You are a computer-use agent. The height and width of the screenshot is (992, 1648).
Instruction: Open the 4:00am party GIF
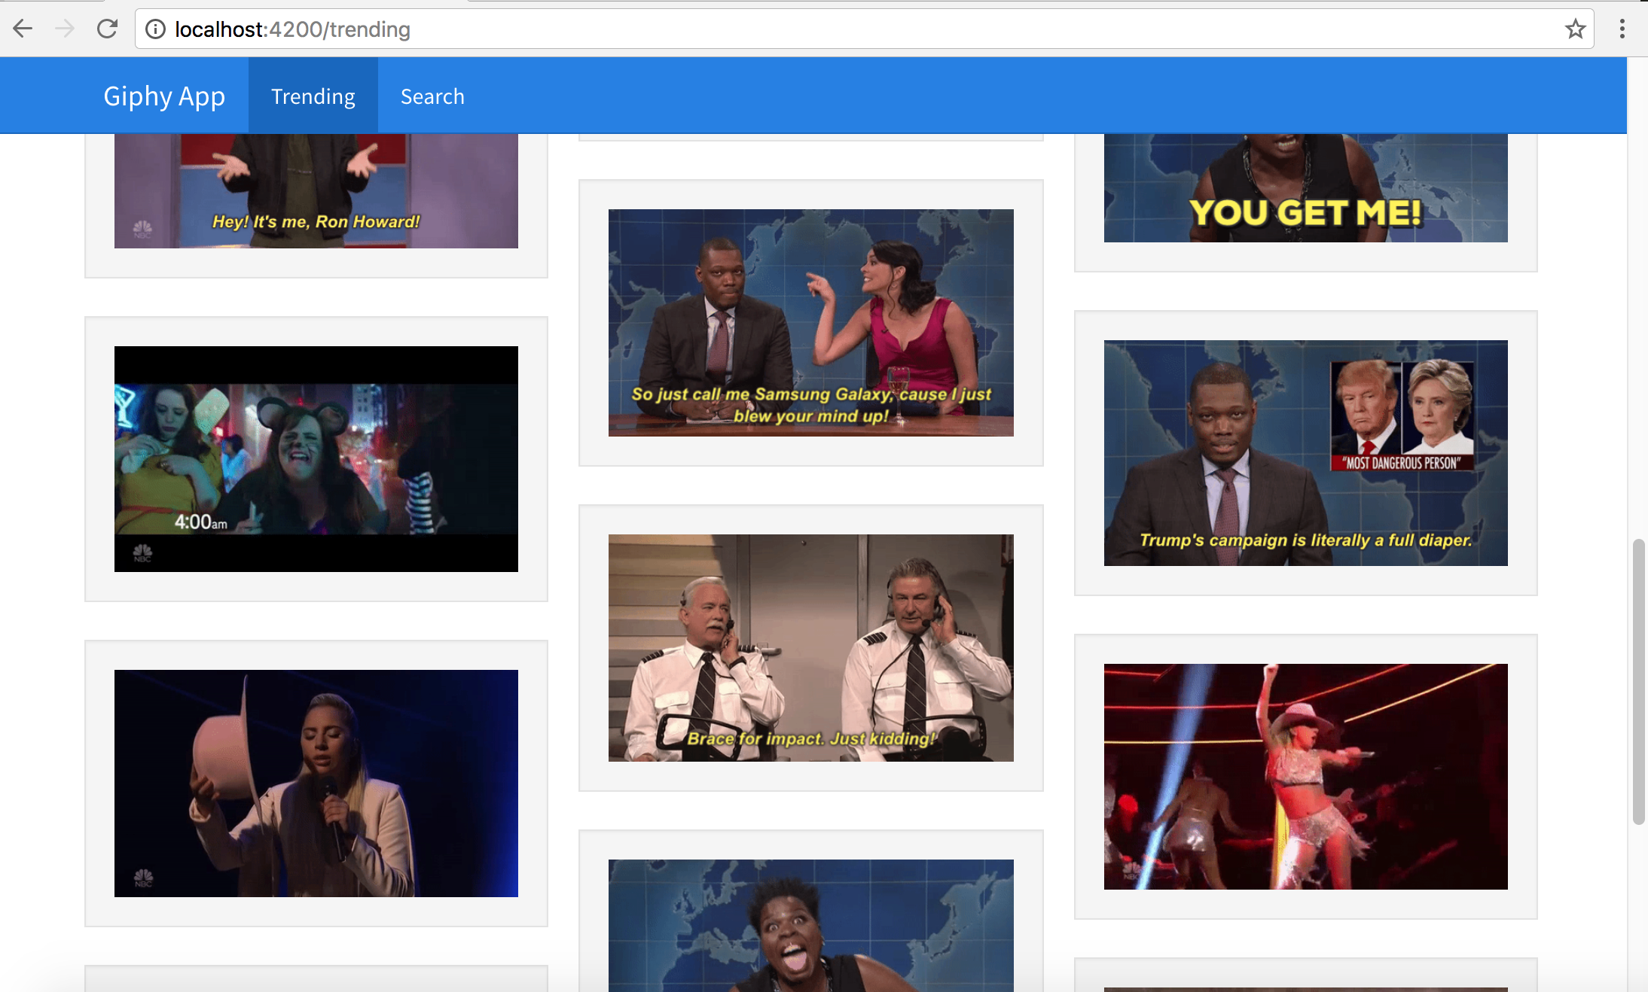point(316,459)
